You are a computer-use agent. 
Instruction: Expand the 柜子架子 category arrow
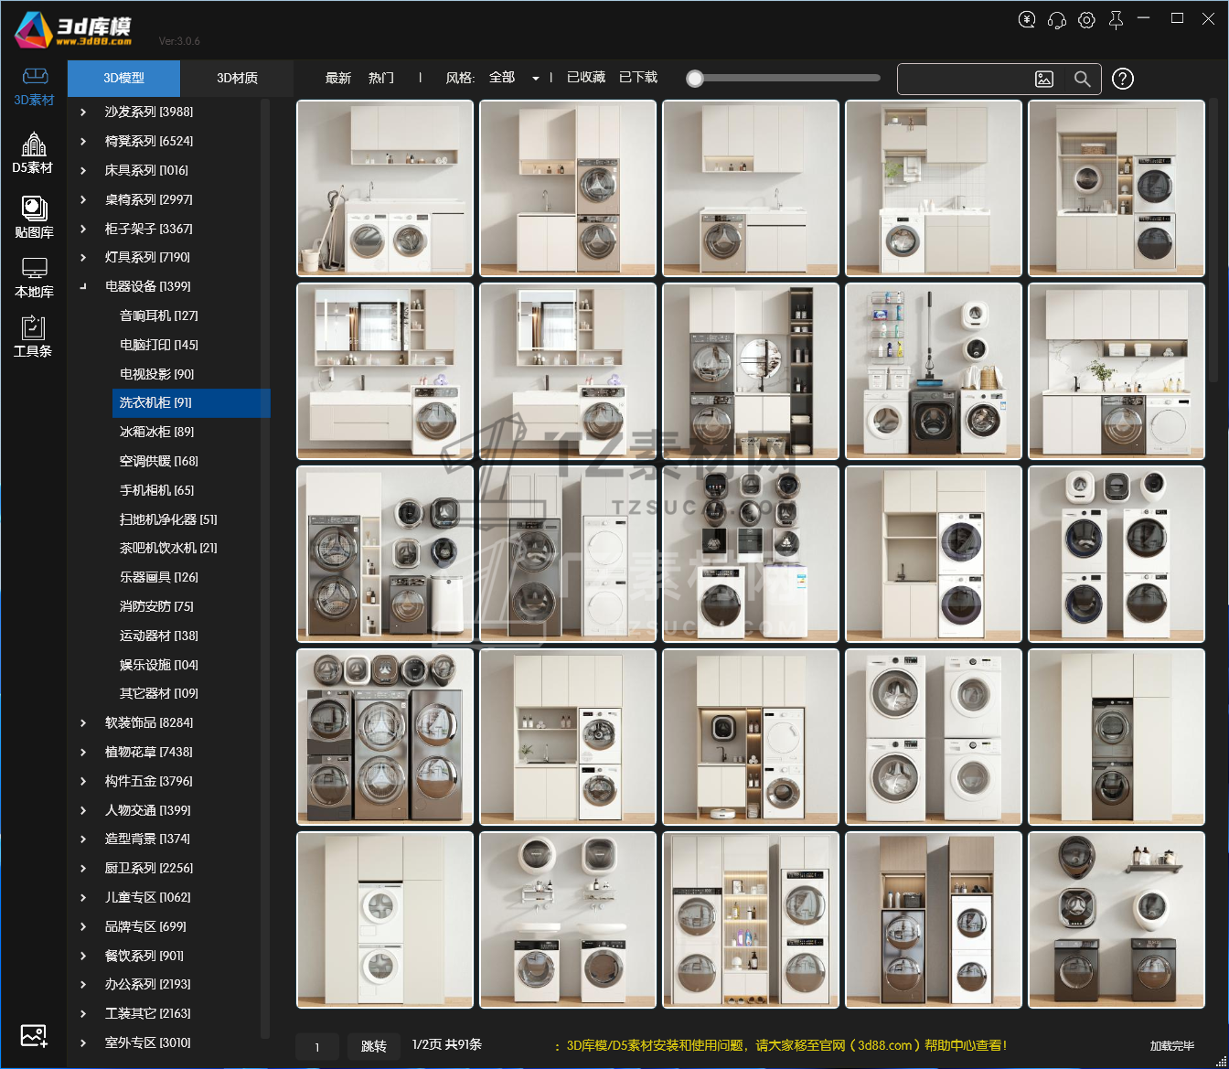pos(83,229)
